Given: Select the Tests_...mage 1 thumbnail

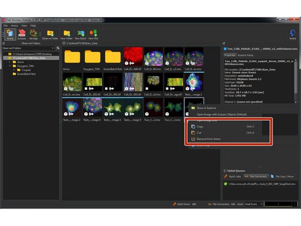Looking at the screenshot, I should (x=194, y=82).
